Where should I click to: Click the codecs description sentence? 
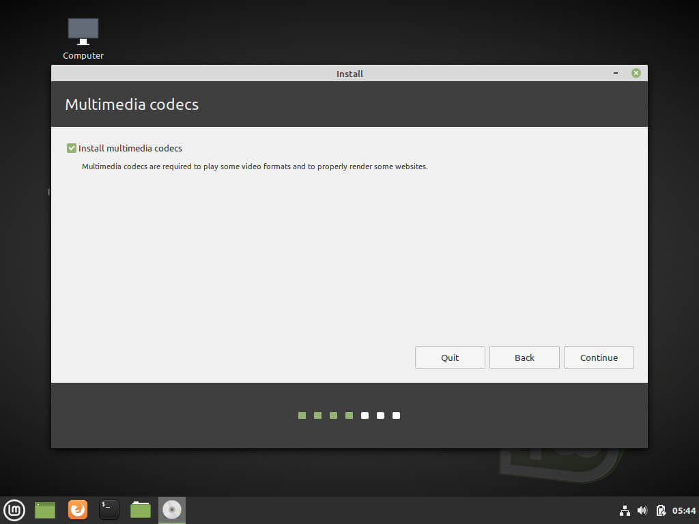tap(255, 166)
